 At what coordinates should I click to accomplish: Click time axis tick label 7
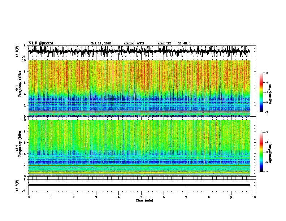click(186, 197)
